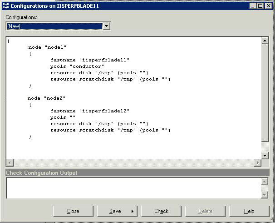Click resource scratchdisk line under node1

tap(110, 79)
